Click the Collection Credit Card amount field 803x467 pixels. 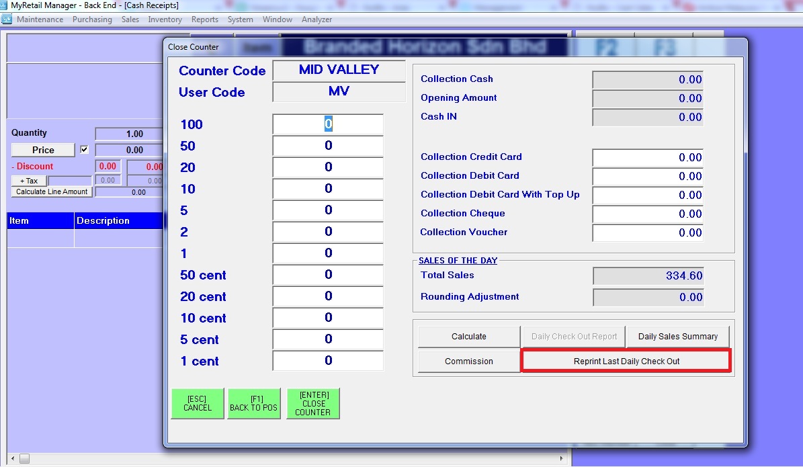(647, 157)
